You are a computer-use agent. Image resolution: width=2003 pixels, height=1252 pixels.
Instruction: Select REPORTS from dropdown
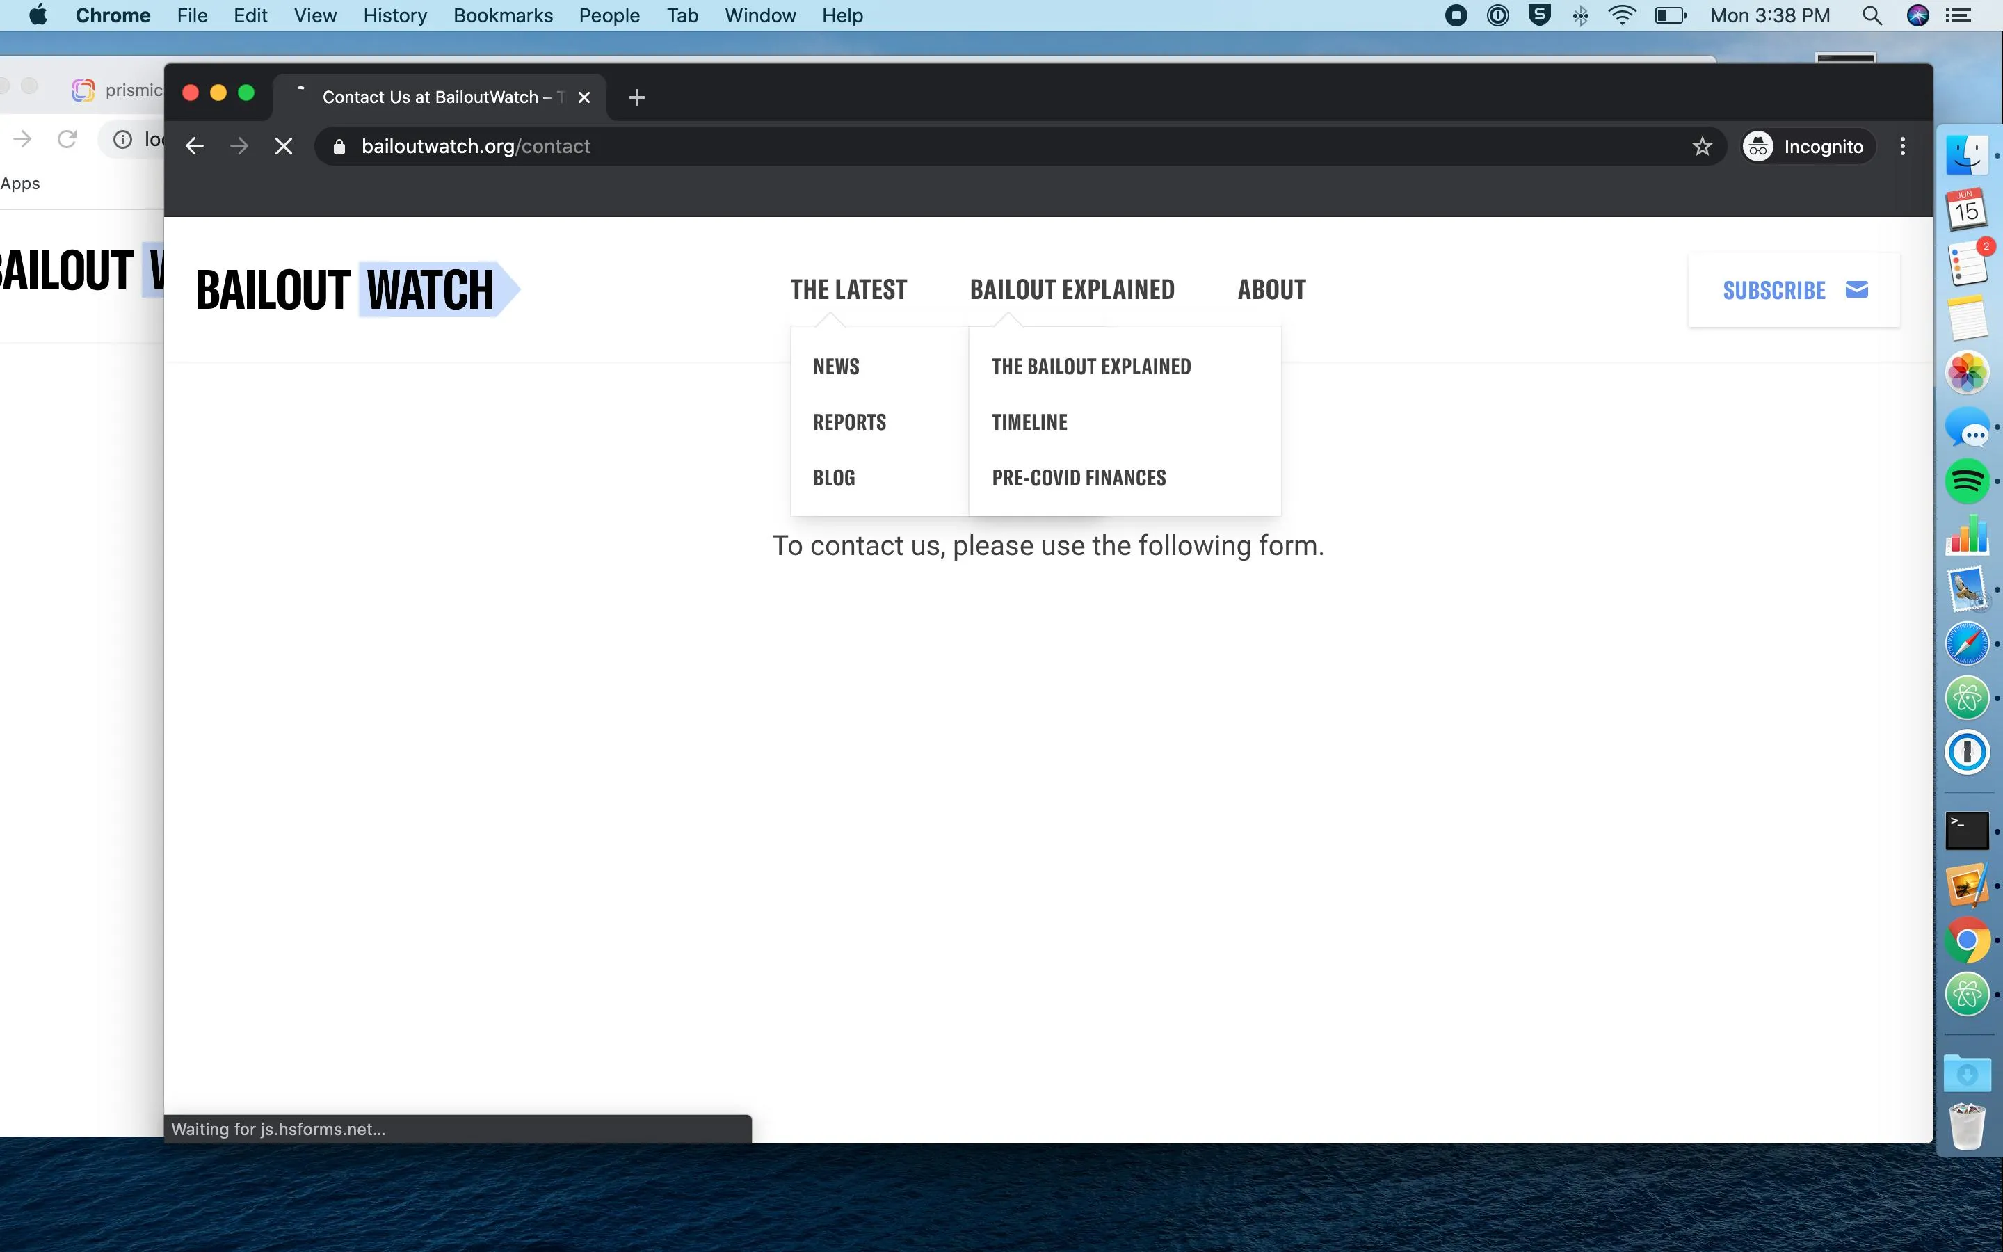point(849,422)
